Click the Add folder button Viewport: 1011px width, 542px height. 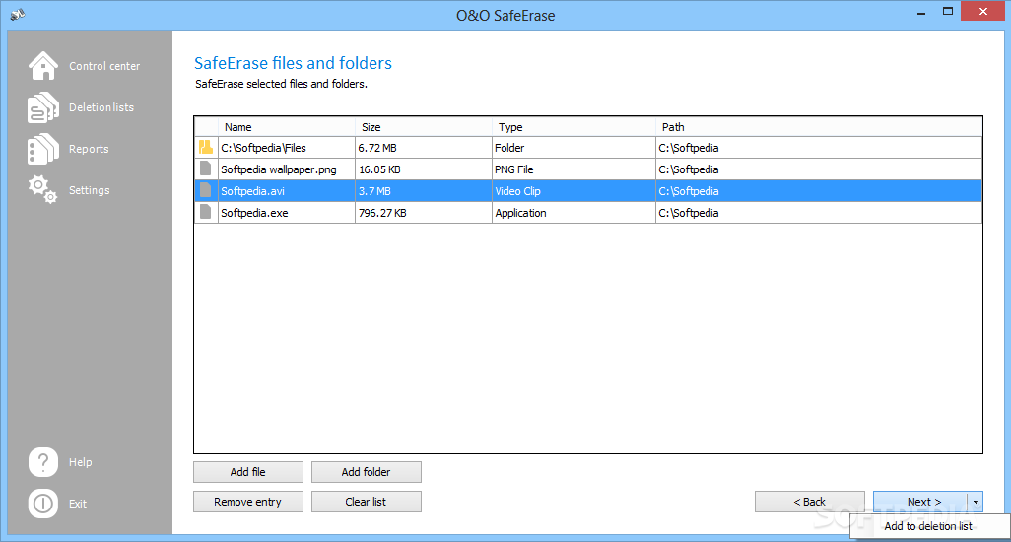point(367,472)
